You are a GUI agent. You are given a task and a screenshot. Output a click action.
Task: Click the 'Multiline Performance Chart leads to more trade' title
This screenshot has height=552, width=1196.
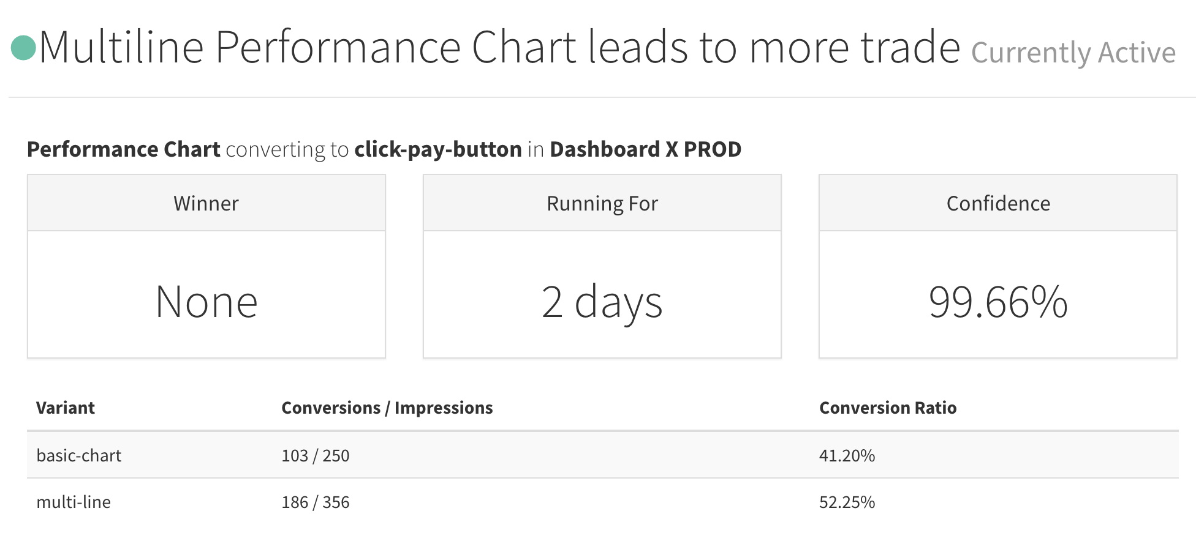click(499, 48)
